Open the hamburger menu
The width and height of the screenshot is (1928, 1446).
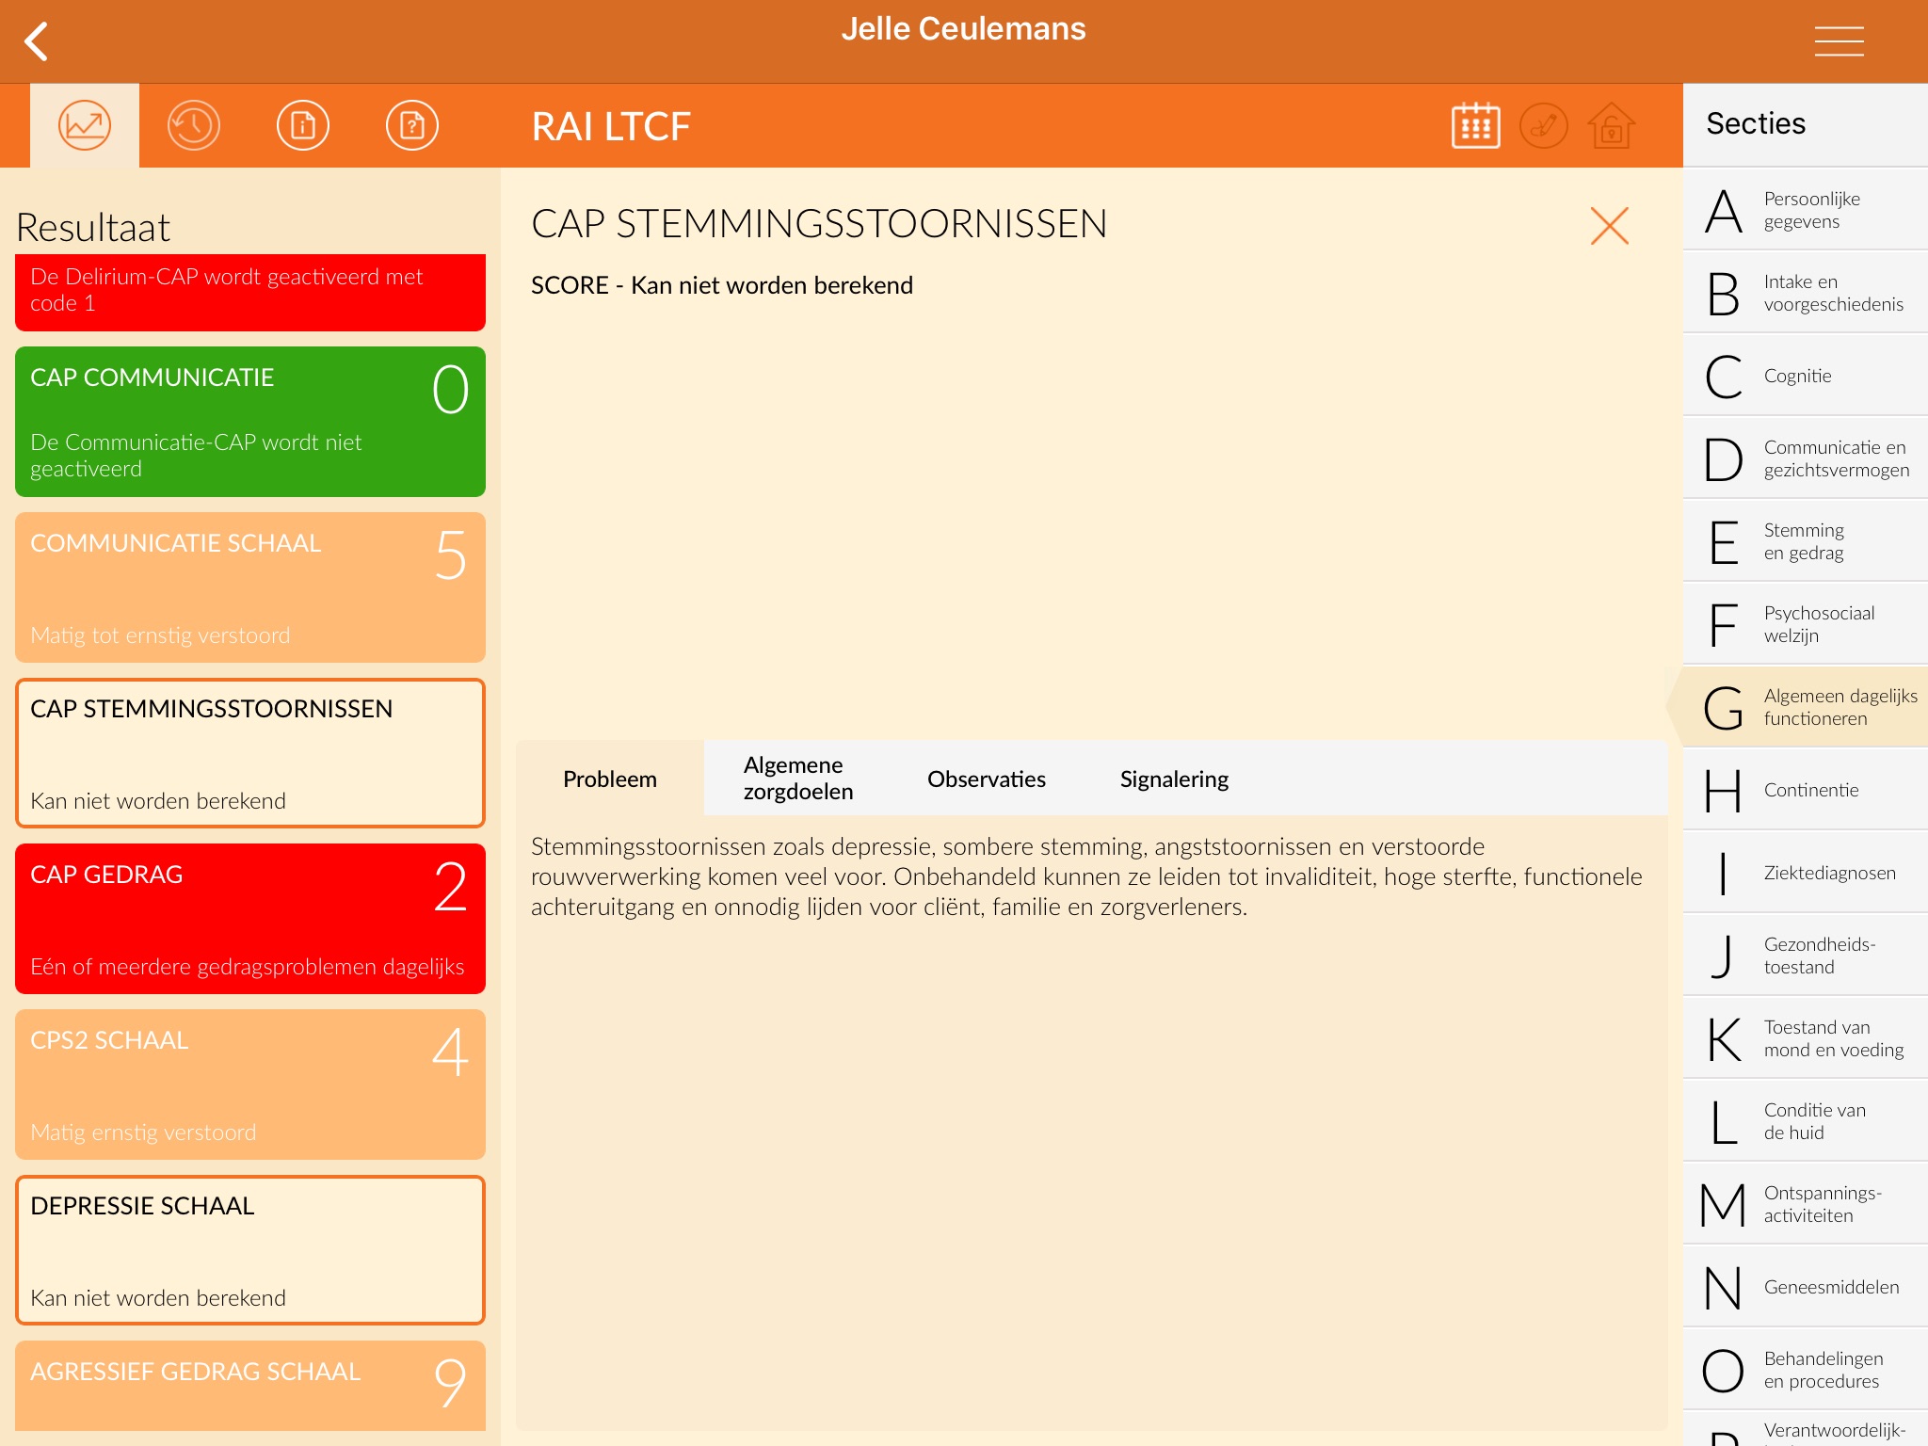click(1839, 41)
